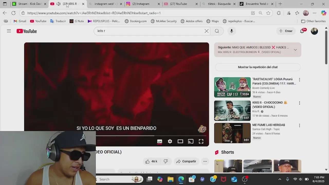
Task: Cast video with the Play on TV icon
Action: tap(190, 141)
